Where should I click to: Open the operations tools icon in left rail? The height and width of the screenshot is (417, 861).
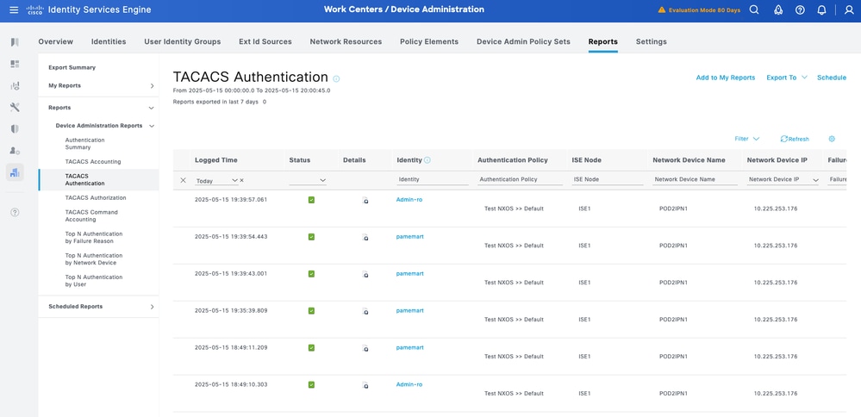pyautogui.click(x=15, y=107)
